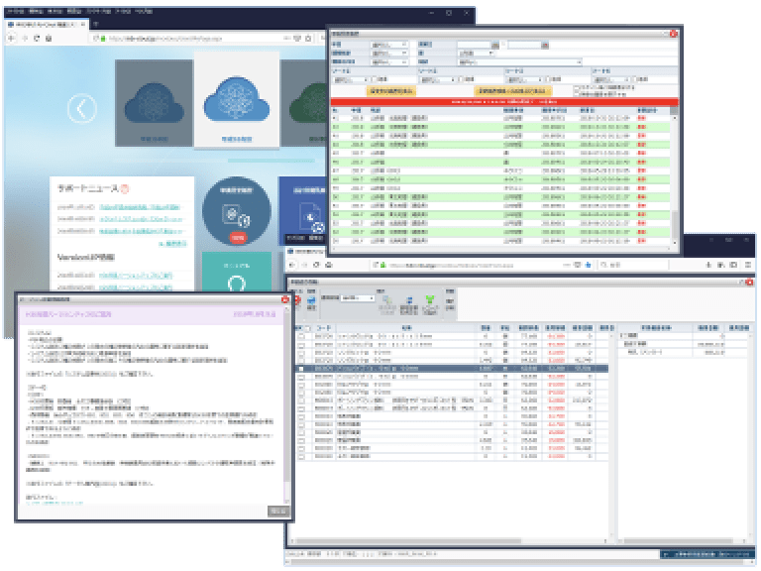761x571 pixels.
Task: Select the open tab in the portal browser
Action: (47, 24)
